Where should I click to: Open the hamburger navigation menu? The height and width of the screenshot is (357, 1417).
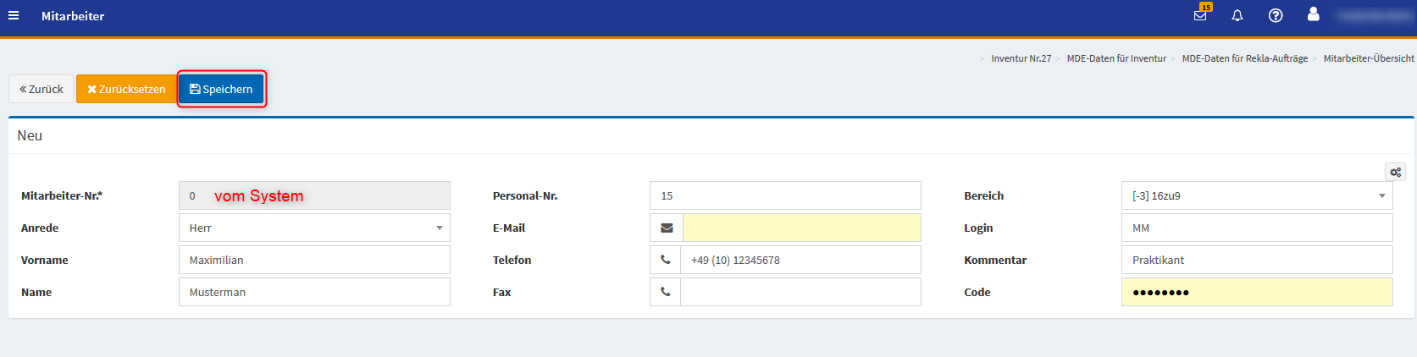14,15
